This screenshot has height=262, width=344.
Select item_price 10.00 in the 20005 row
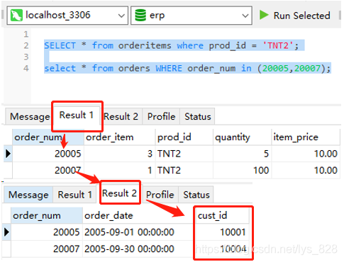[306, 154]
